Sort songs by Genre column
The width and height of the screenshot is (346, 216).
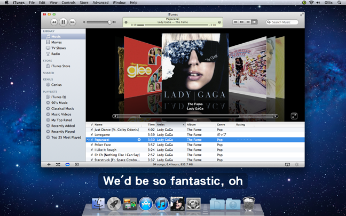(225, 124)
